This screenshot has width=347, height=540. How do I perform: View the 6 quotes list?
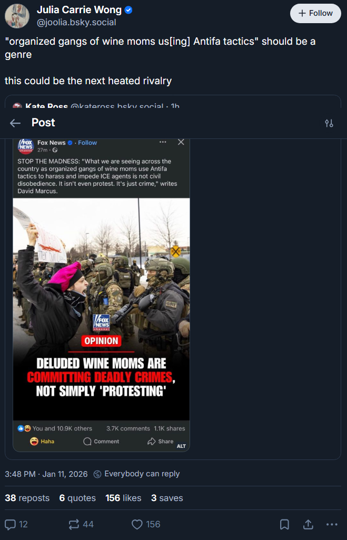pos(77,498)
